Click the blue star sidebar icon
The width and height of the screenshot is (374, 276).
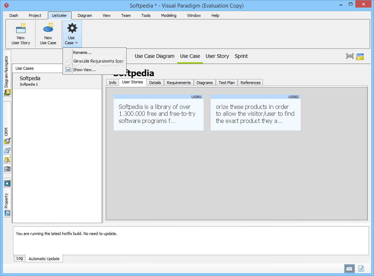coord(7,184)
